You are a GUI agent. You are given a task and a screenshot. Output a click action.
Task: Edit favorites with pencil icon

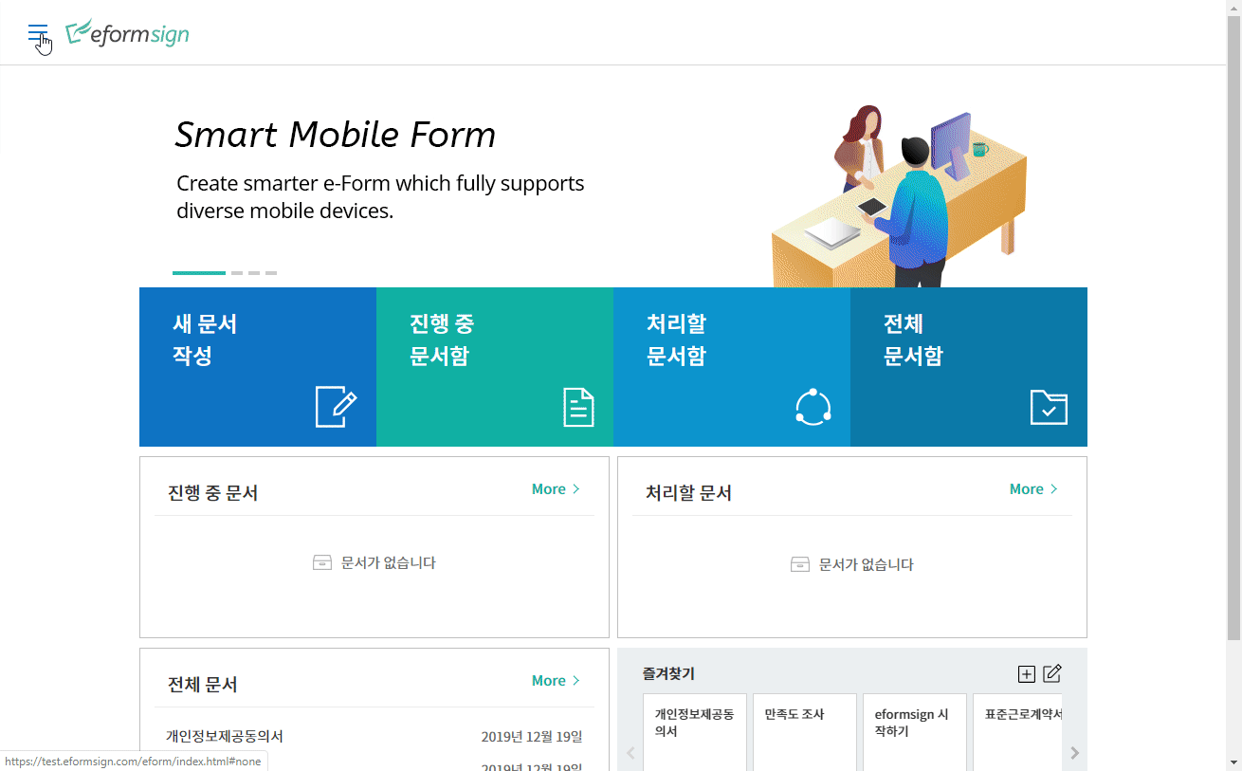1052,674
